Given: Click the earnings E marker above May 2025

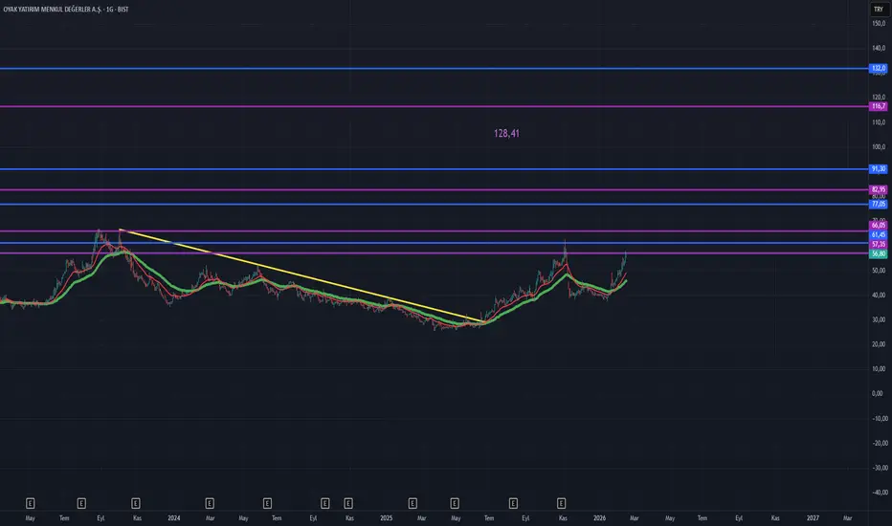Looking at the screenshot, I should point(455,503).
